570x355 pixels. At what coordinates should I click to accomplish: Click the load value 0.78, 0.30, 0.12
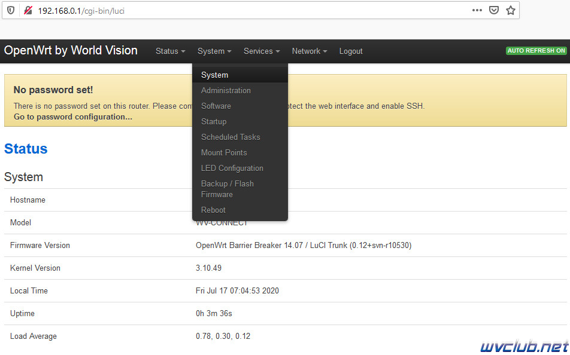pyautogui.click(x=223, y=336)
